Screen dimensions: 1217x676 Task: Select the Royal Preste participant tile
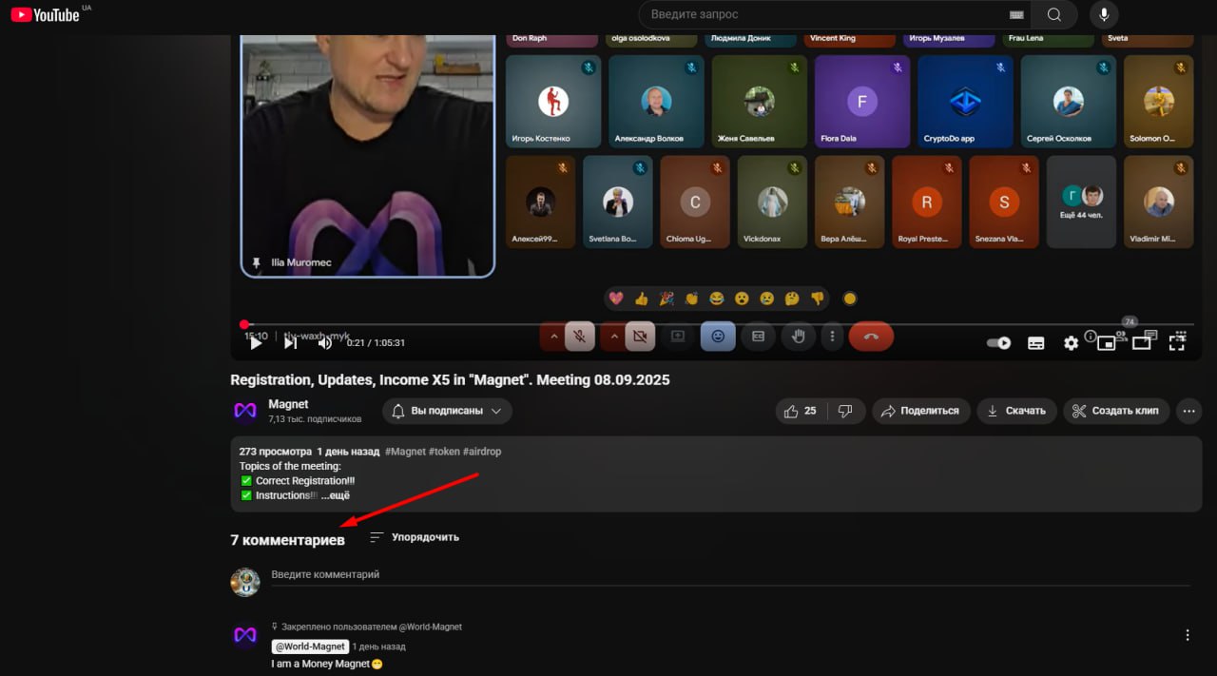(x=926, y=202)
